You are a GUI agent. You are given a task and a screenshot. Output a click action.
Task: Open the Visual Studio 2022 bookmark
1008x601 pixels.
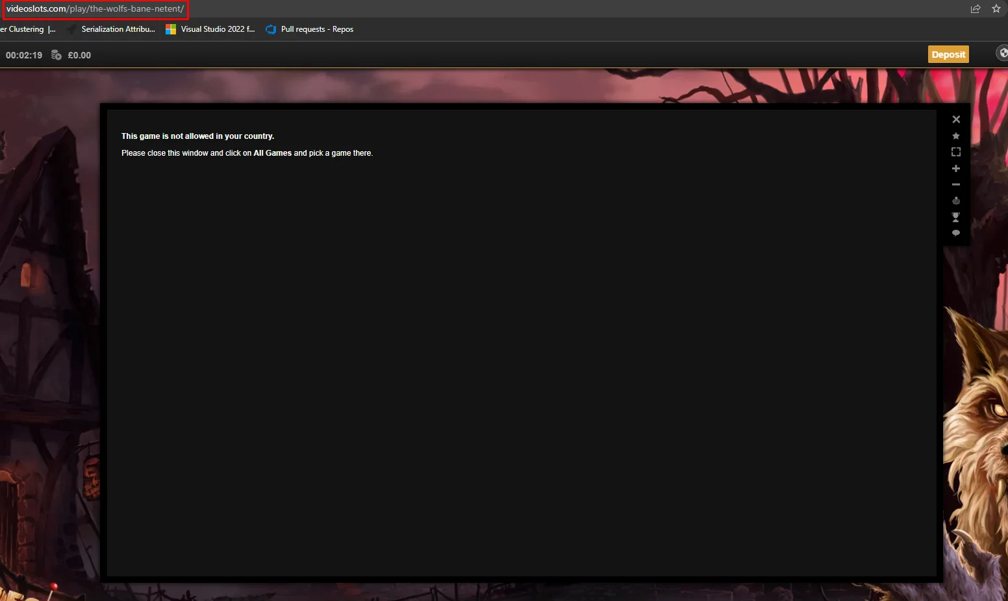click(x=210, y=29)
